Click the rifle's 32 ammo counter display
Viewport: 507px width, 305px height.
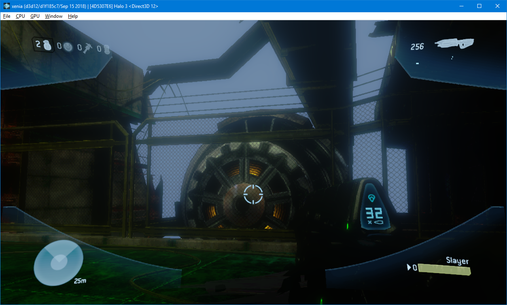[x=373, y=214]
